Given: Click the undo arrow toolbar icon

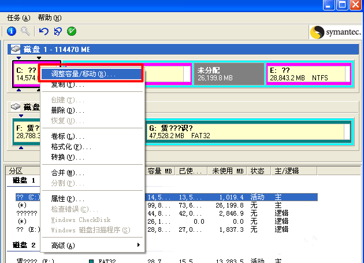Looking at the screenshot, I should (44, 31).
